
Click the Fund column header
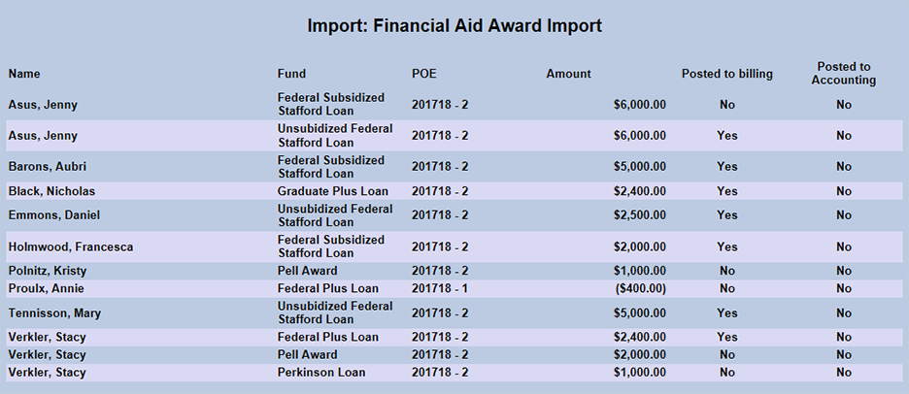(291, 74)
